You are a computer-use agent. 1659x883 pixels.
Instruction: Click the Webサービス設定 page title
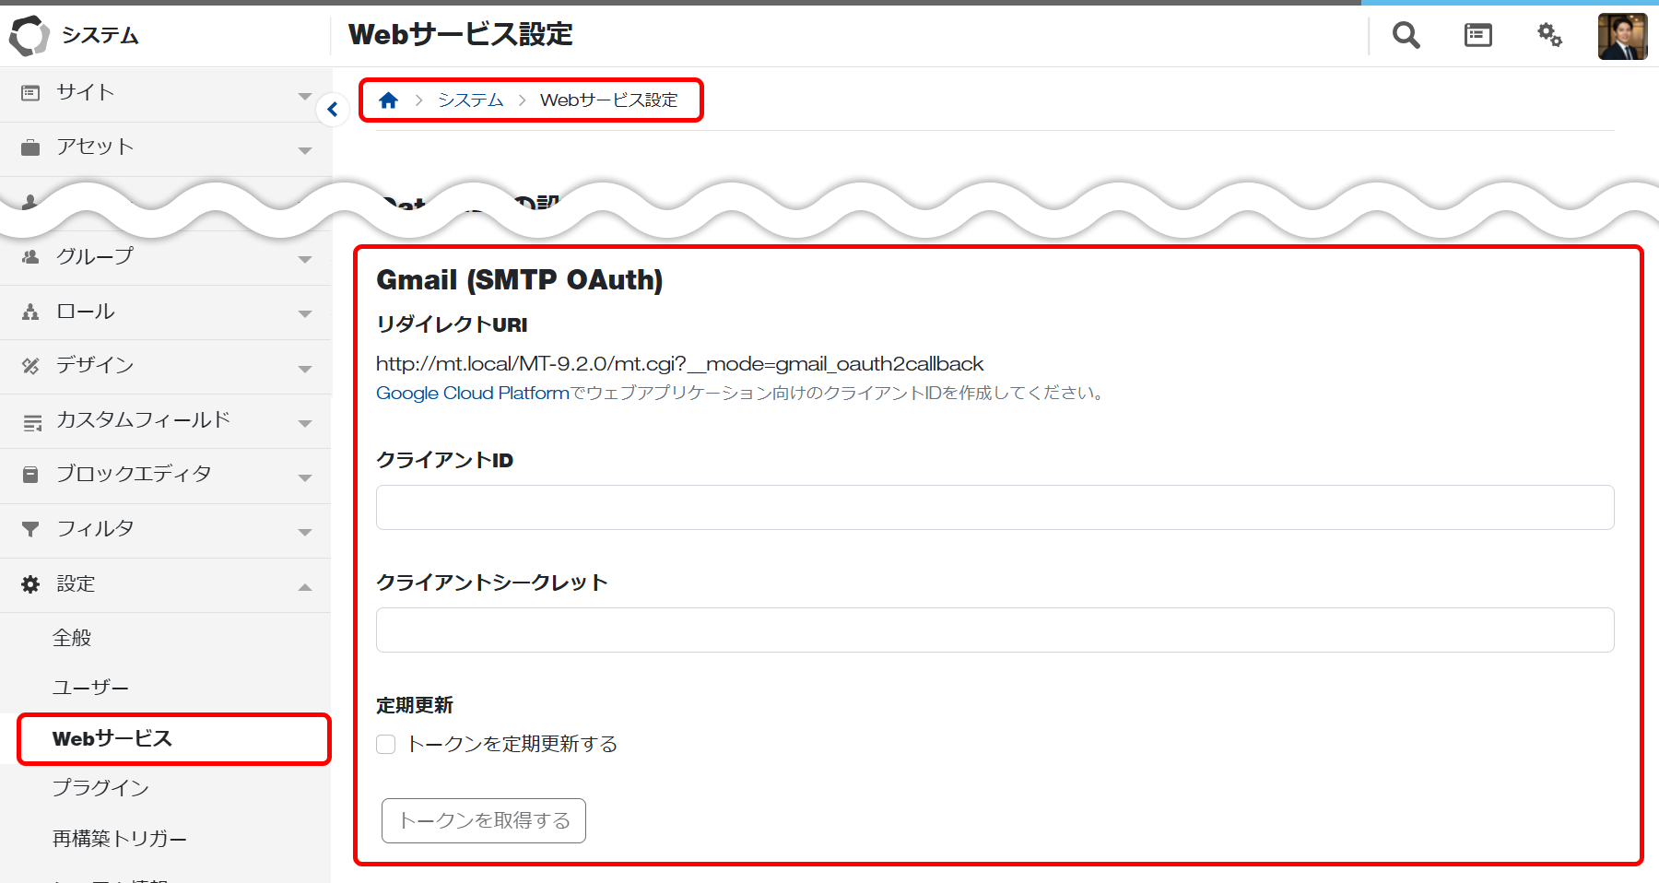[x=461, y=34]
